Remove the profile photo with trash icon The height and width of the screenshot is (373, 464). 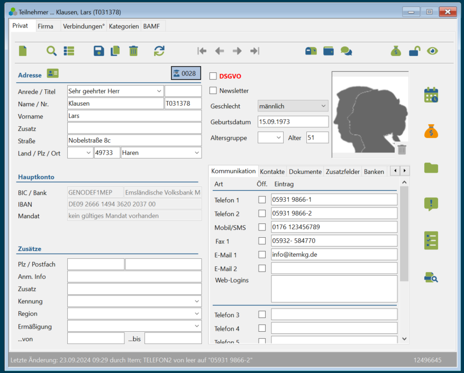(x=402, y=150)
